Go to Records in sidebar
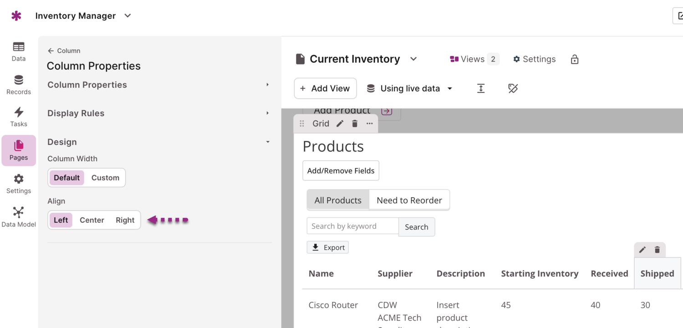This screenshot has width=683, height=328. click(19, 85)
